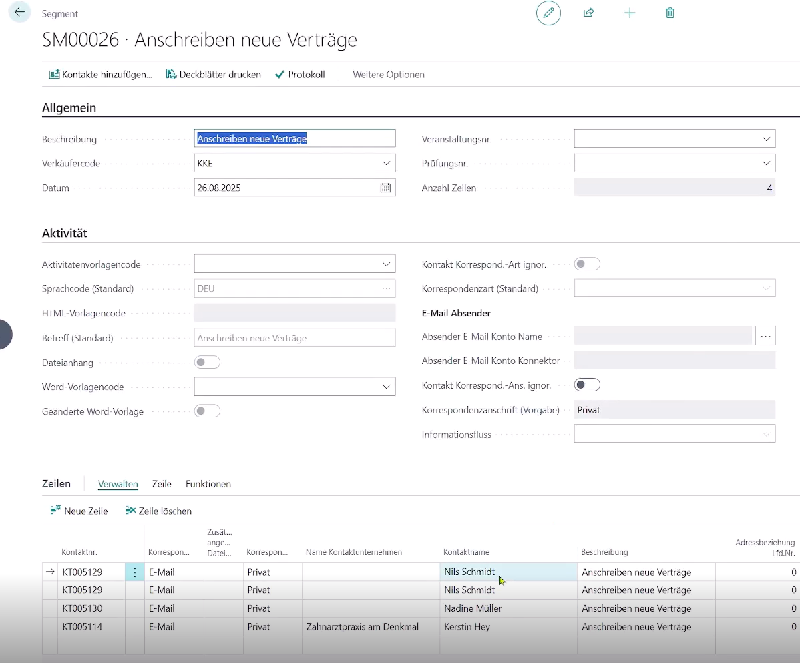Click ellipsis next to Absender E-Mail Konto Name
This screenshot has width=800, height=663.
(765, 336)
